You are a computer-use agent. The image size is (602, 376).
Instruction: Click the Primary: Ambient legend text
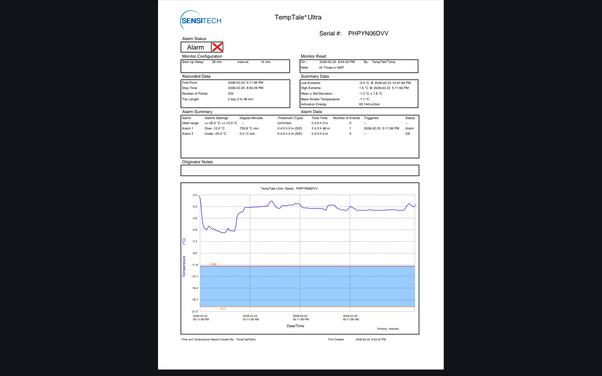pyautogui.click(x=388, y=329)
